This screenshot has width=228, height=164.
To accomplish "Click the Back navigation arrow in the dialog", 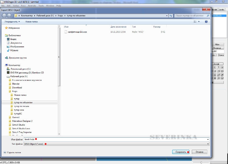I will (5, 15).
